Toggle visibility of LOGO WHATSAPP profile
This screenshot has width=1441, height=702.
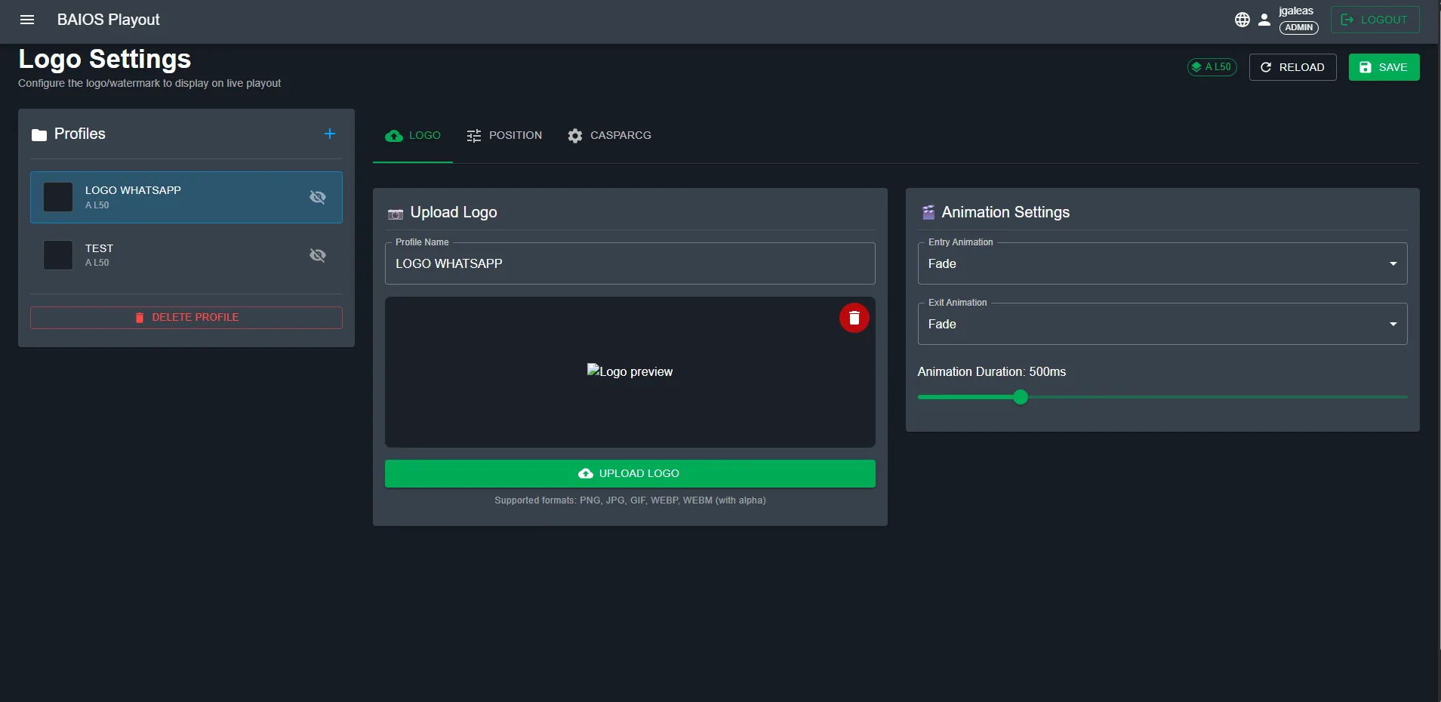(x=318, y=197)
